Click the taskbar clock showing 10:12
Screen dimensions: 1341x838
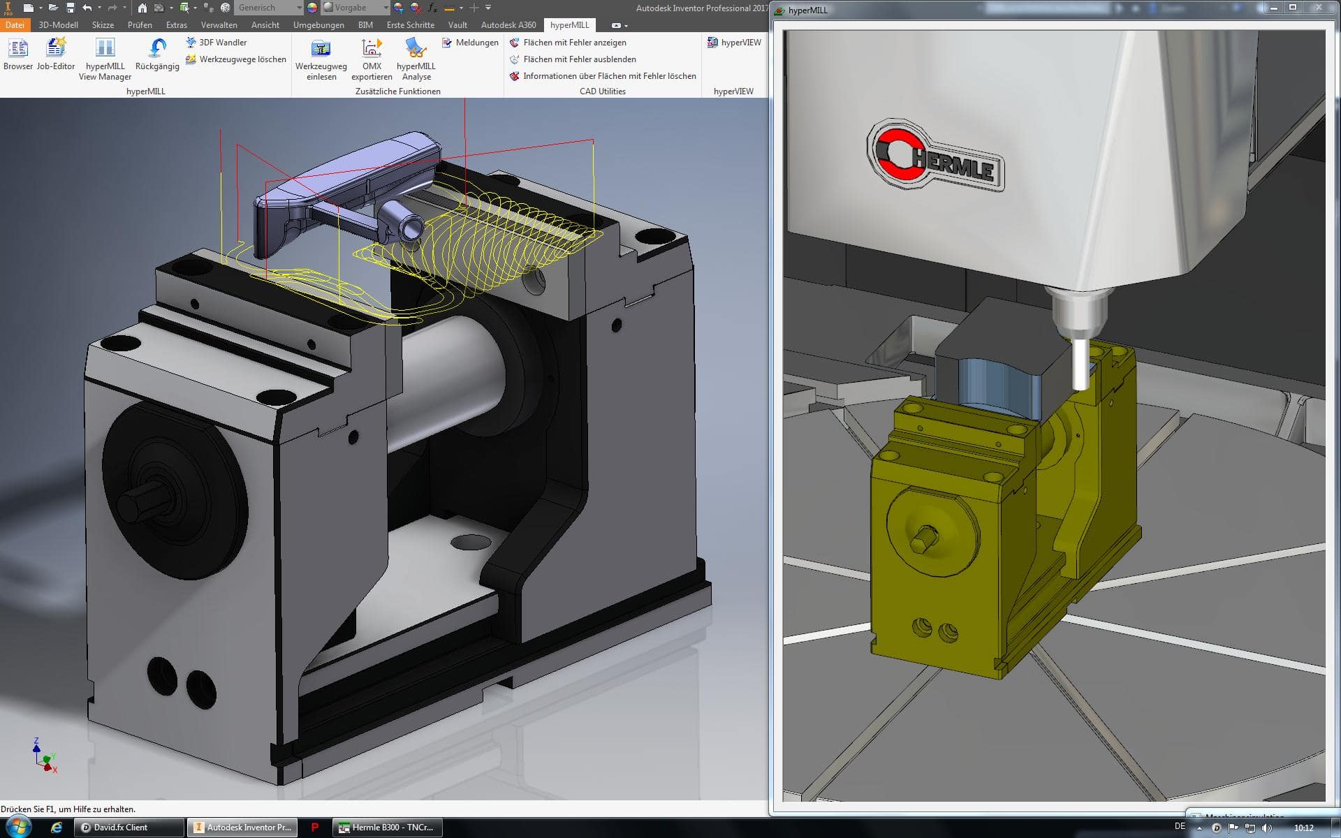(x=1303, y=828)
